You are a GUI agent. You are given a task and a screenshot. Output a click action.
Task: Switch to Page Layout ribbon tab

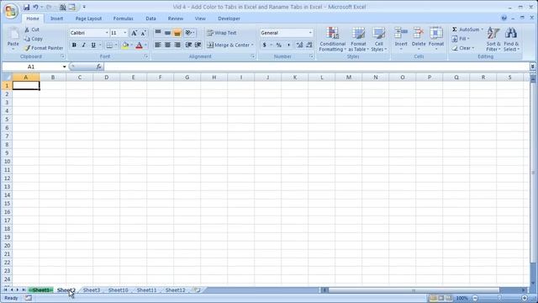pos(88,19)
